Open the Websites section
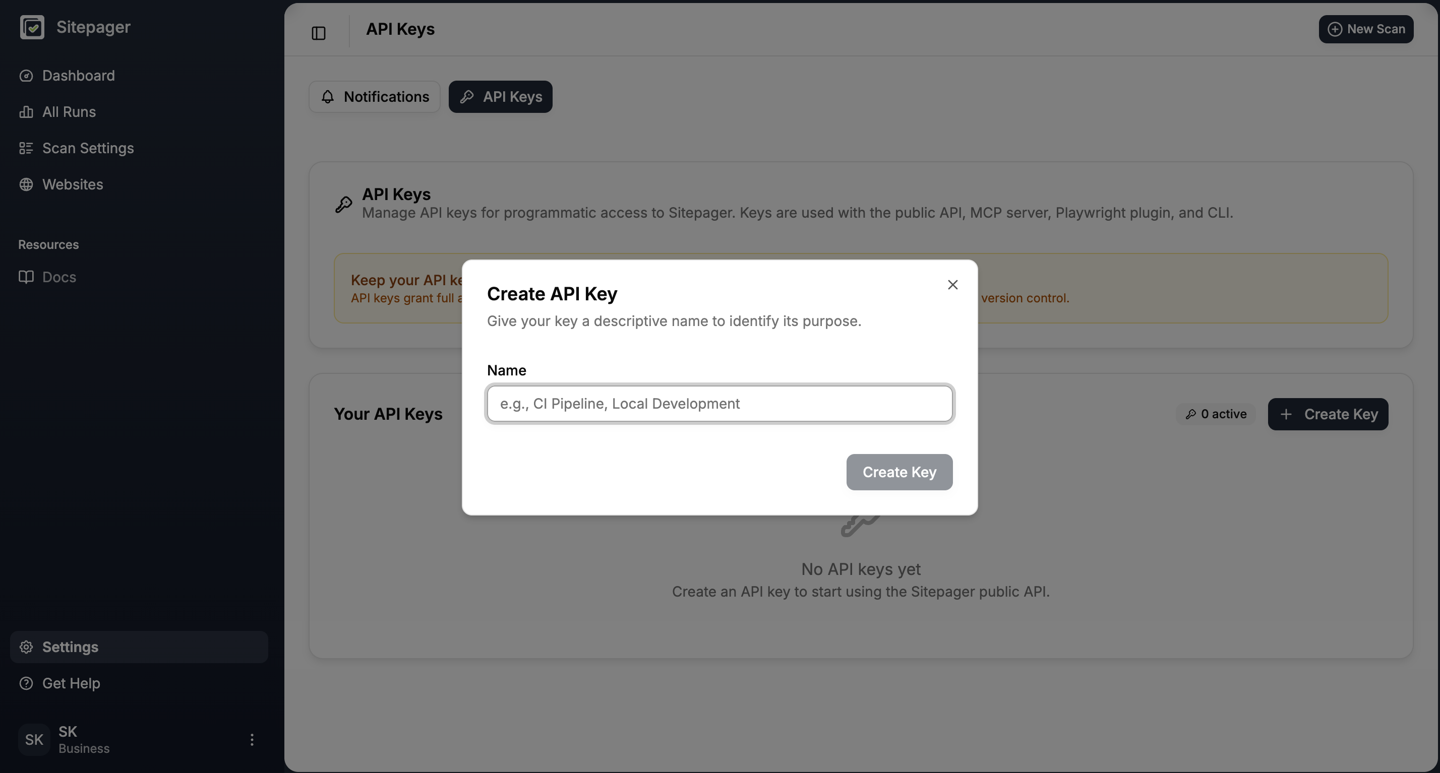This screenshot has height=773, width=1440. point(73,184)
